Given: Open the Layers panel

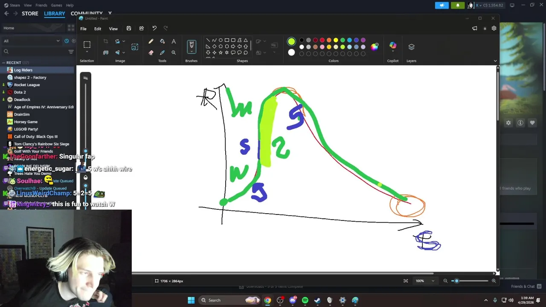Looking at the screenshot, I should [x=411, y=46].
